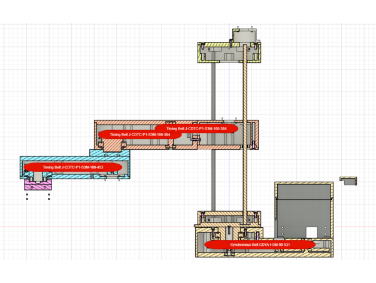Select the red horizontal axis line
Viewport: 376px width, 283px height.
click(90, 227)
